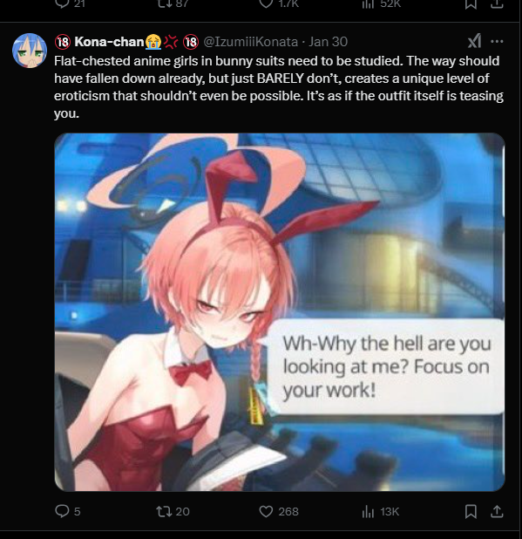Repost the upper post with 87 reposts
The height and width of the screenshot is (539, 522).
tap(173, 3)
